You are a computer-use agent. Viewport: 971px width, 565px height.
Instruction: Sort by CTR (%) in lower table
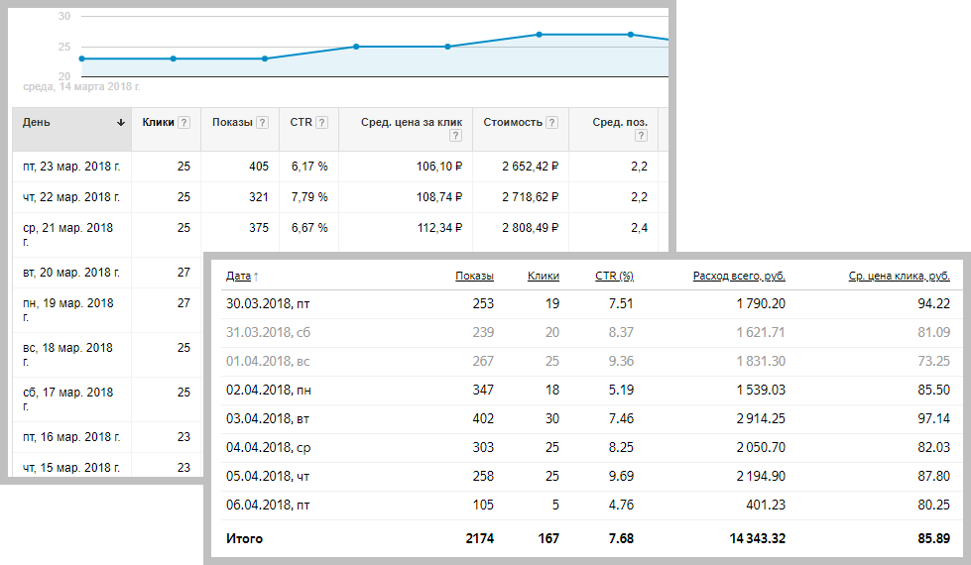tap(614, 277)
